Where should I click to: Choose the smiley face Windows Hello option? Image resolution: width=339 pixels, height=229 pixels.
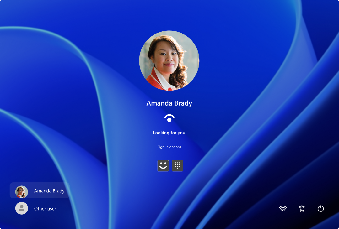tap(163, 165)
